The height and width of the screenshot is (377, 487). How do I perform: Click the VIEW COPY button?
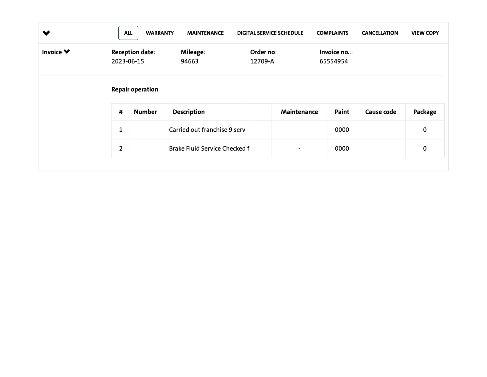click(425, 33)
